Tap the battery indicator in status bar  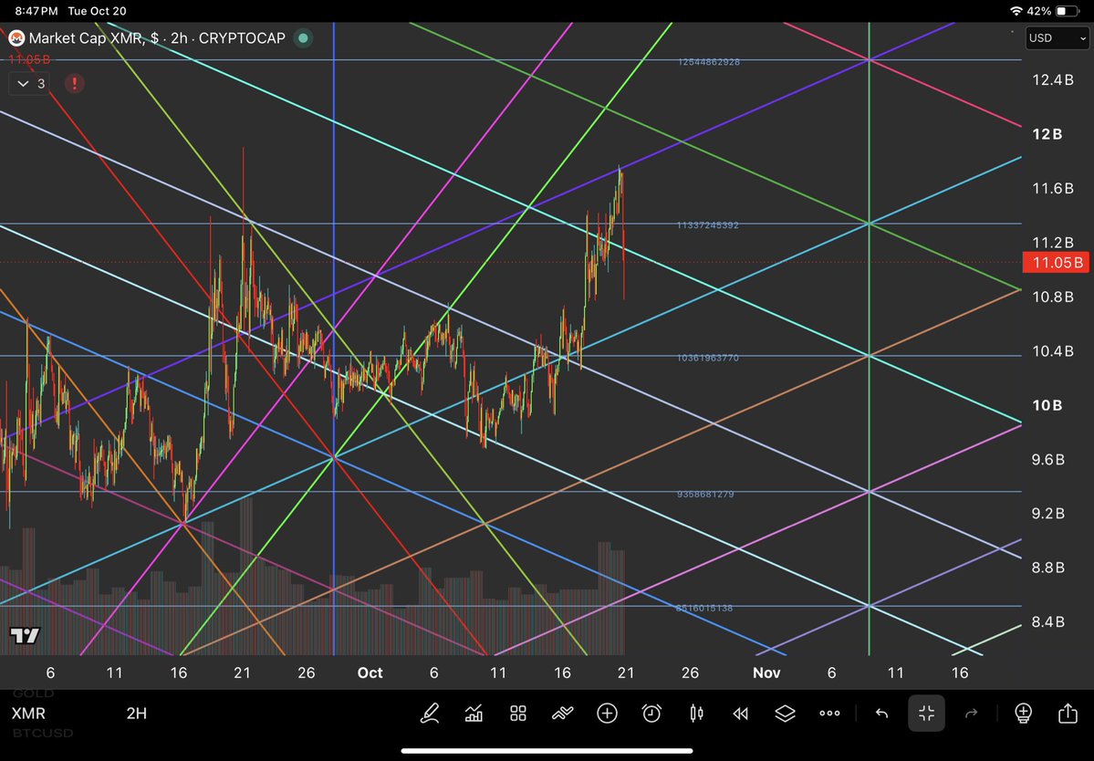coord(1068,11)
